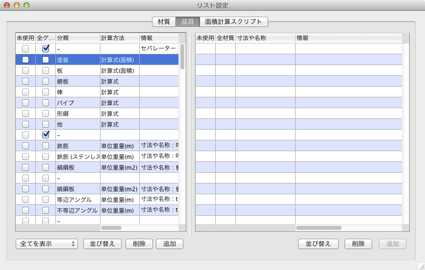Enable 未使用 checkbox for 鉄筋 row
This screenshot has width=425, height=270.
(x=25, y=146)
